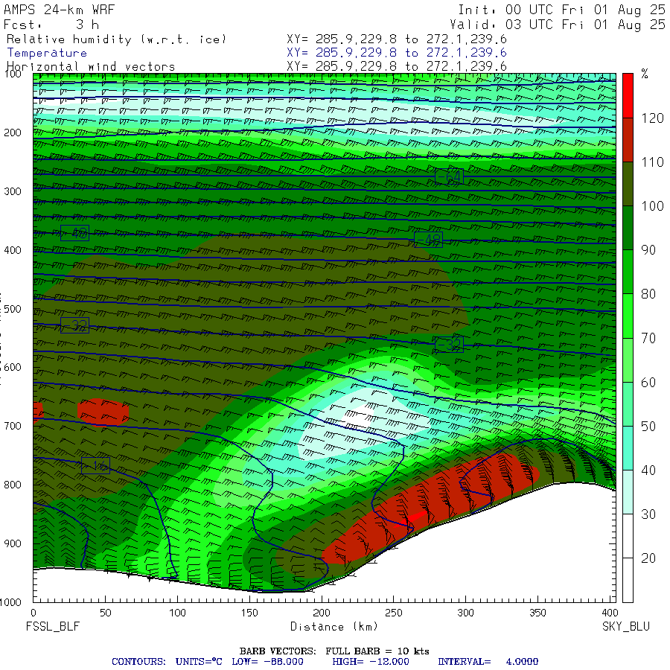
Task: Click the 'Init: 00 UTC Fri 01 Aug 25' line
Action: click(x=562, y=10)
